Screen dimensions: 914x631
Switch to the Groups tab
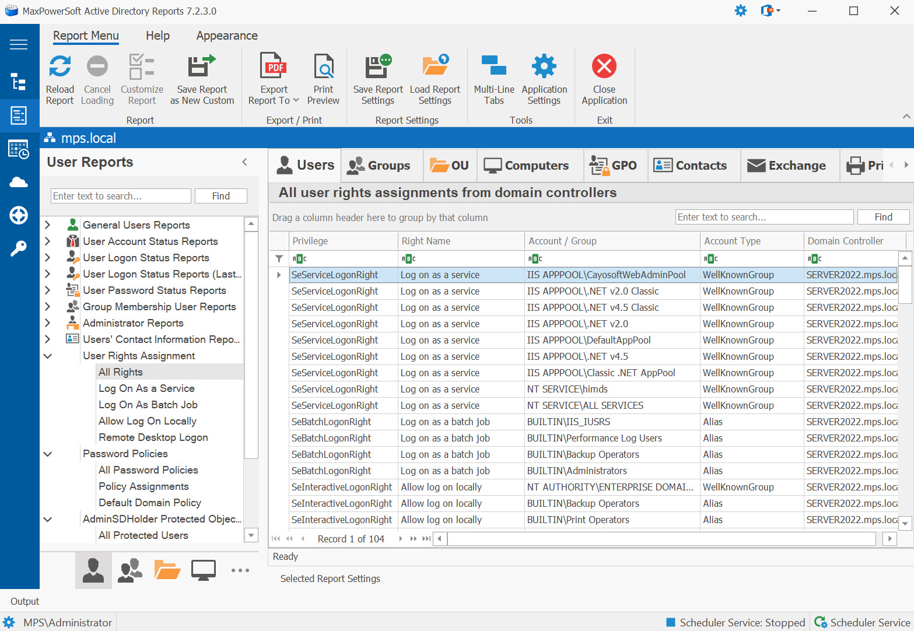coord(381,165)
